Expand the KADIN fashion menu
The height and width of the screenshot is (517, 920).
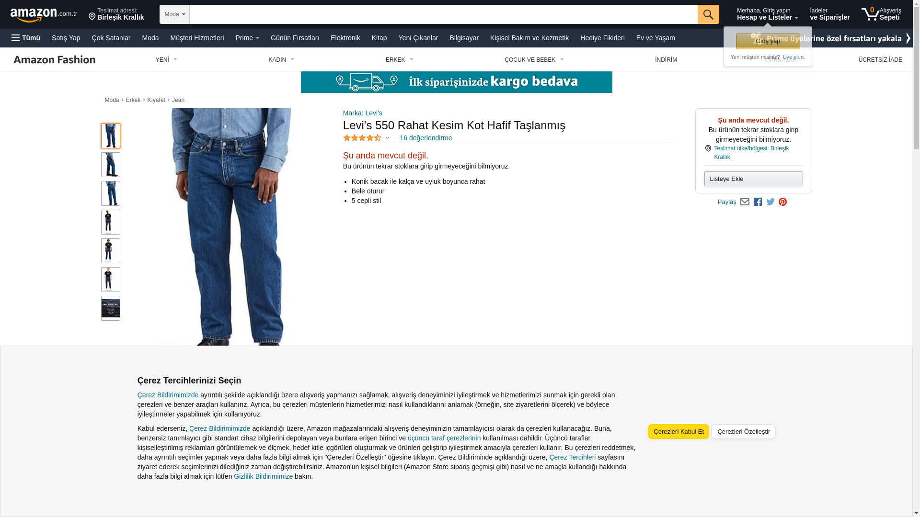pos(281,60)
